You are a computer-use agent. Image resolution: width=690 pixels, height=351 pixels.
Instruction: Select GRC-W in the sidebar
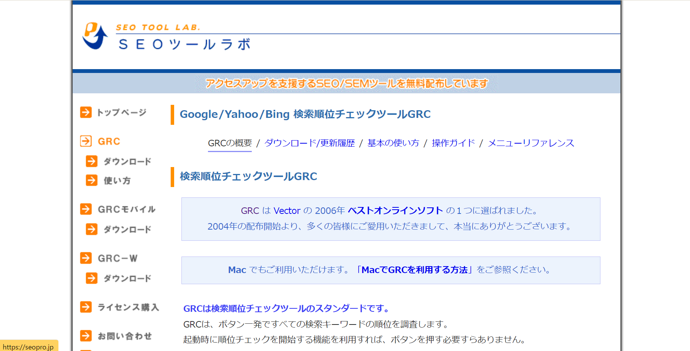pos(118,258)
